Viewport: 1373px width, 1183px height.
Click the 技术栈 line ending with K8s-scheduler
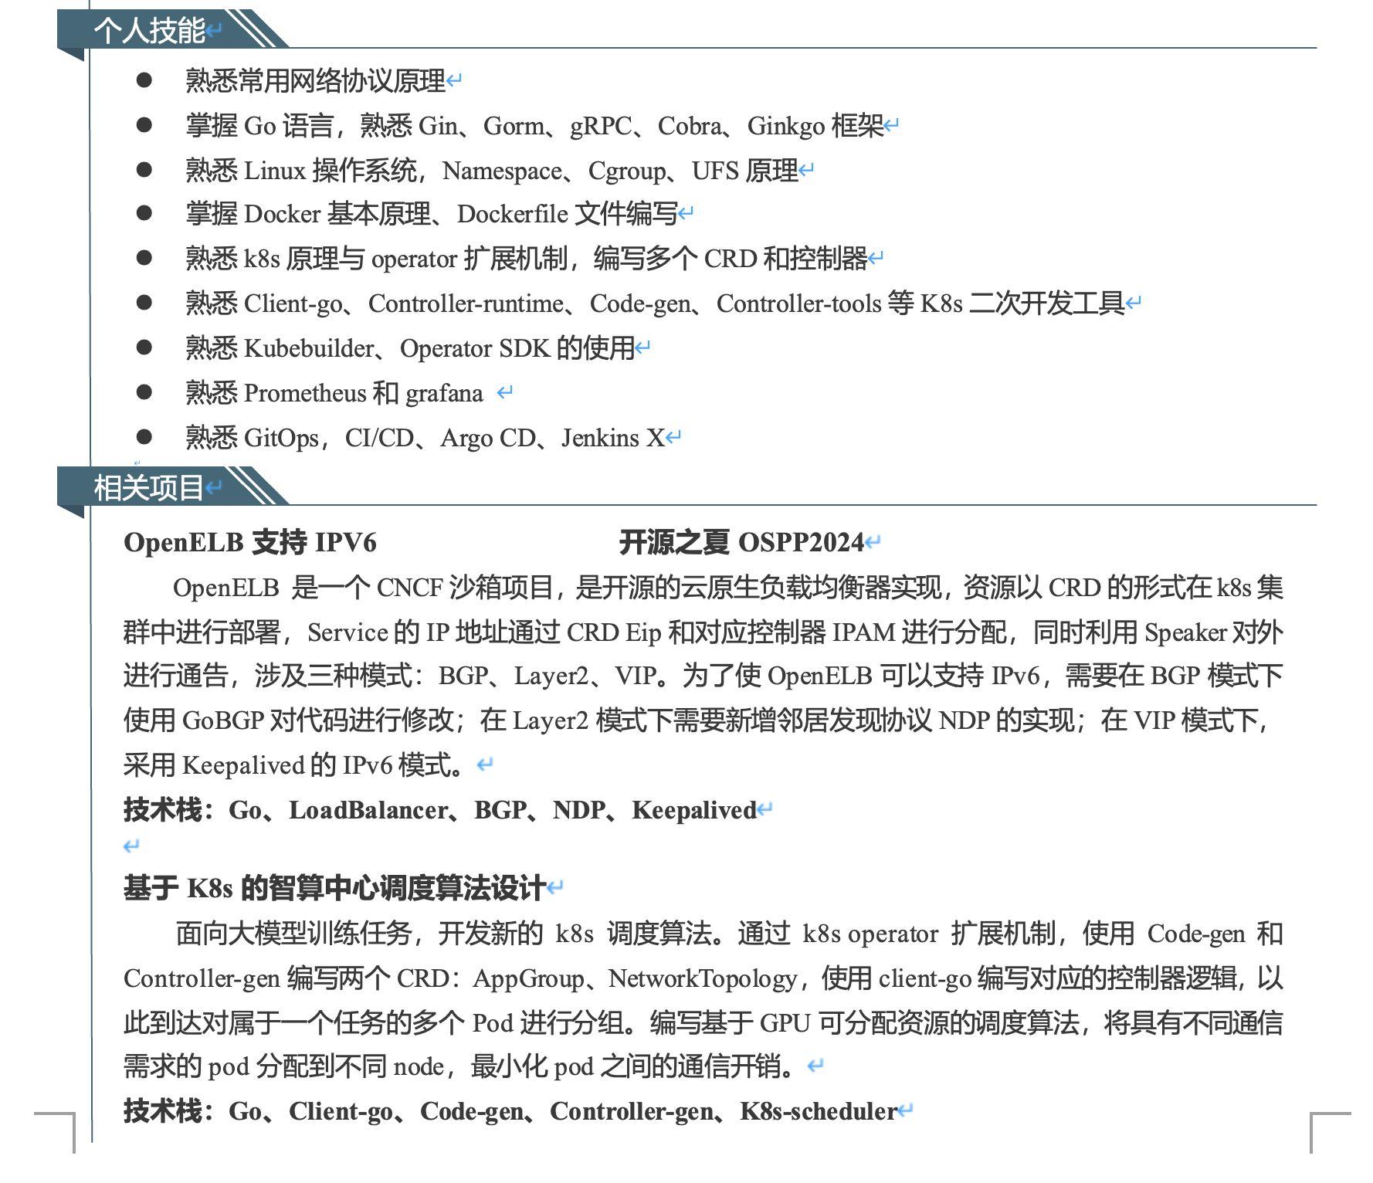click(x=510, y=1111)
